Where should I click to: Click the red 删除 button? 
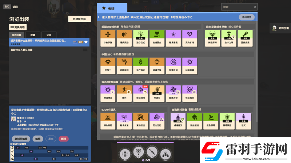click(x=64, y=139)
